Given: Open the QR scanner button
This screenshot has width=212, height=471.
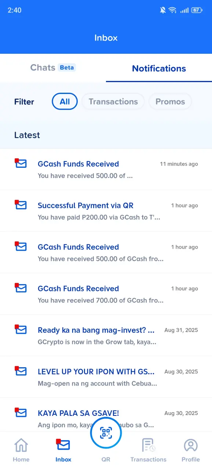Looking at the screenshot, I should point(106,433).
